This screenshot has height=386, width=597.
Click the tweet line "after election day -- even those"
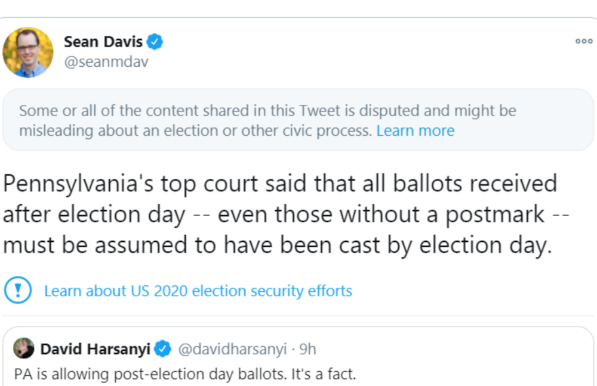coord(285,215)
